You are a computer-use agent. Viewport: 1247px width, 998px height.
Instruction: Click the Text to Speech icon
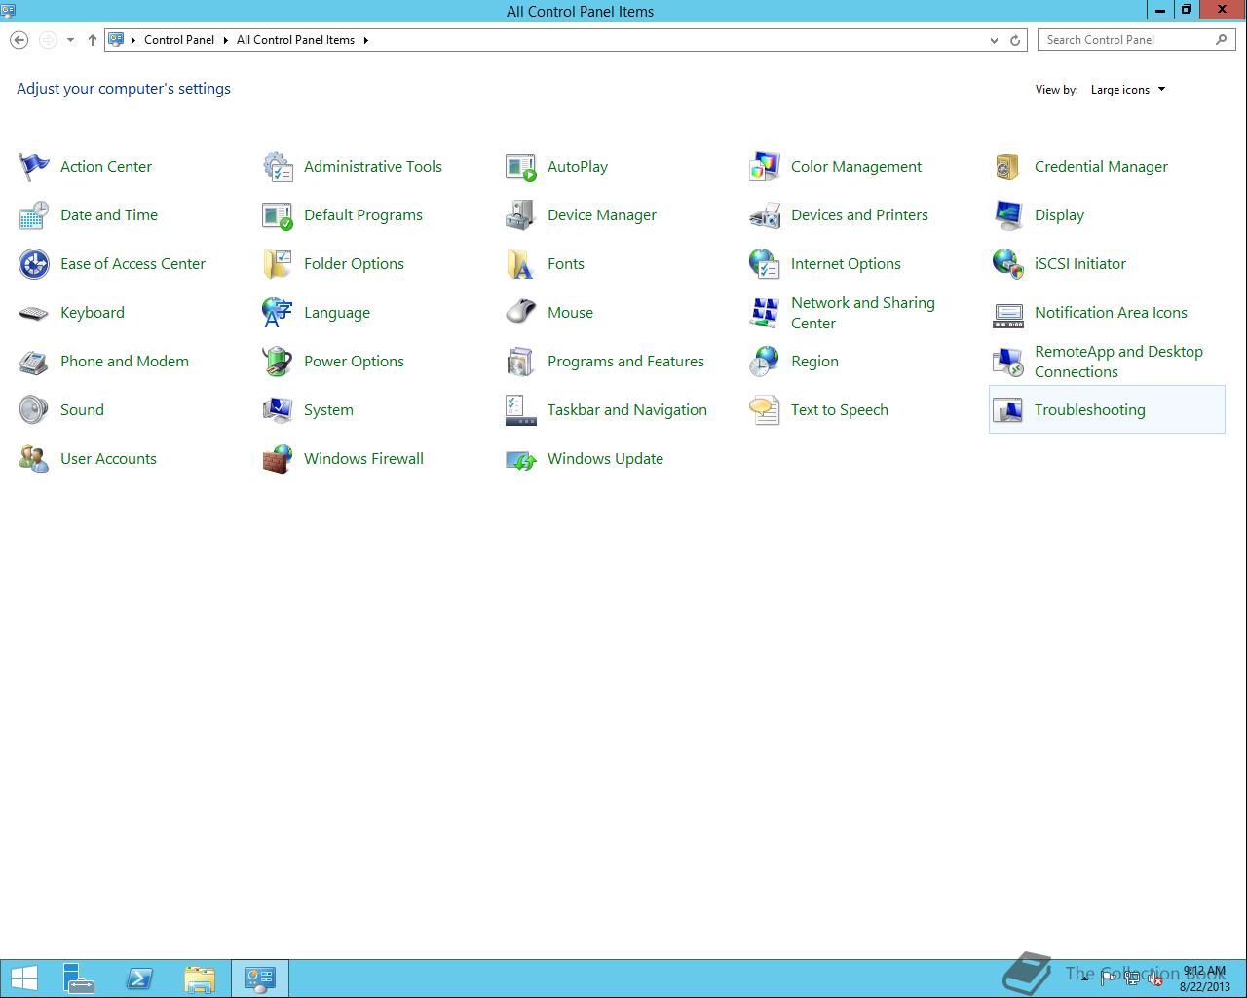[x=765, y=410]
